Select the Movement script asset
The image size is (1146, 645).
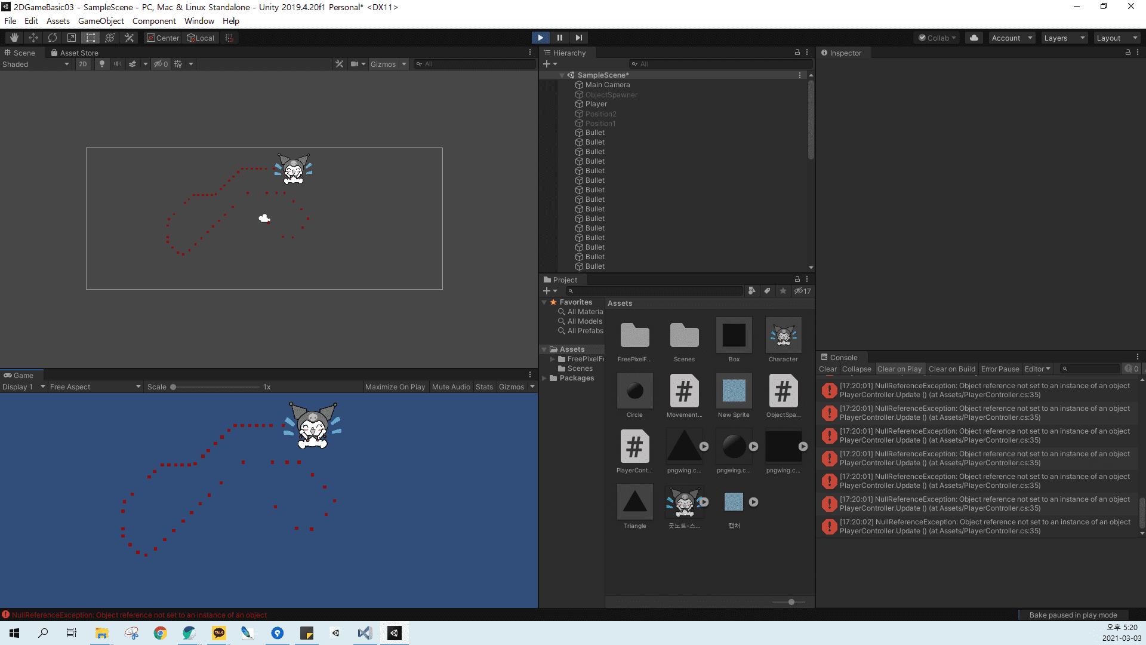click(x=684, y=396)
